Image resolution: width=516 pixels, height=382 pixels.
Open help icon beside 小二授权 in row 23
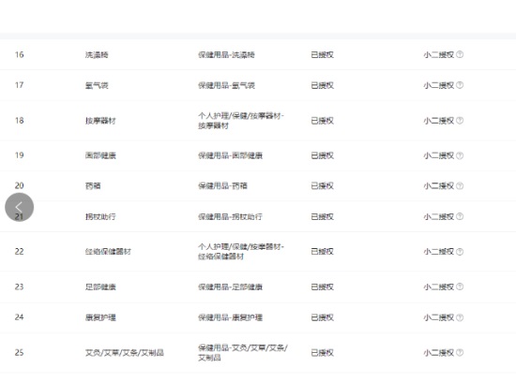point(460,286)
